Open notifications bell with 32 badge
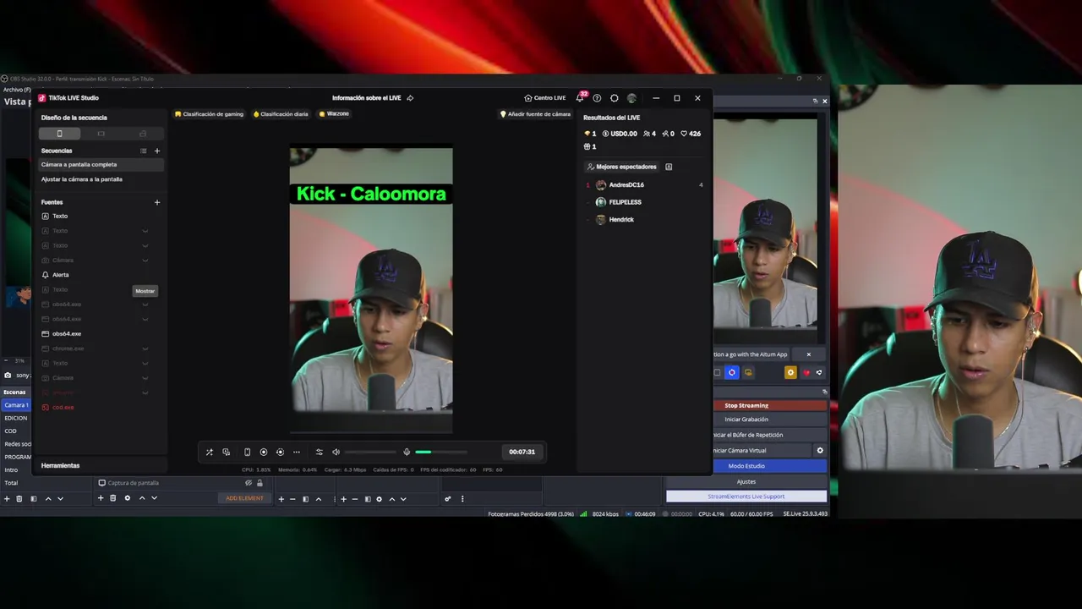The image size is (1082, 609). point(580,98)
